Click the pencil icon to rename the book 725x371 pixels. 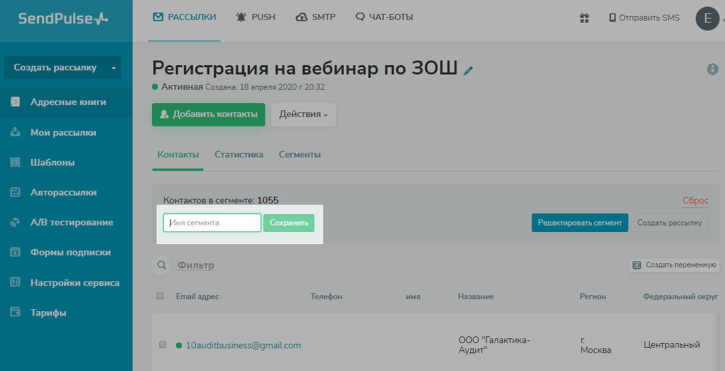click(x=468, y=70)
